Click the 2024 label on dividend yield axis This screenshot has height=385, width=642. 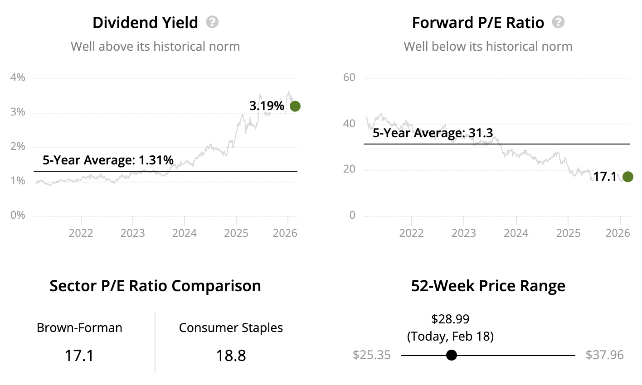(x=185, y=233)
